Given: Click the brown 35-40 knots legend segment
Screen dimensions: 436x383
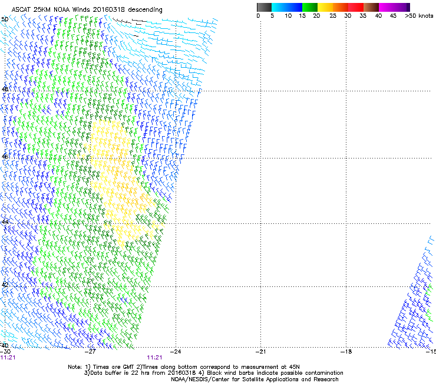Looking at the screenshot, I should (371, 7).
